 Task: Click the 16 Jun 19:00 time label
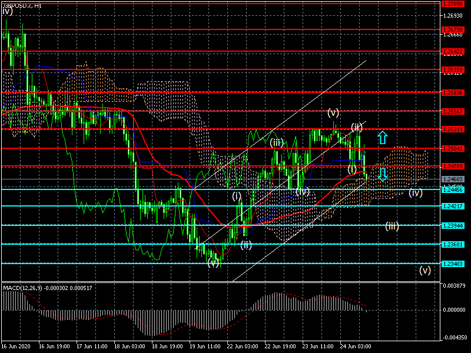(54, 346)
